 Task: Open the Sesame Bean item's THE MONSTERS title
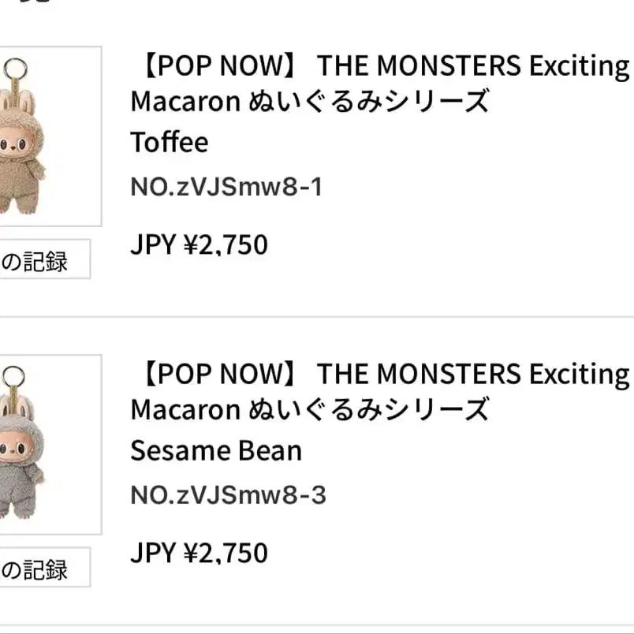pyautogui.click(x=472, y=375)
